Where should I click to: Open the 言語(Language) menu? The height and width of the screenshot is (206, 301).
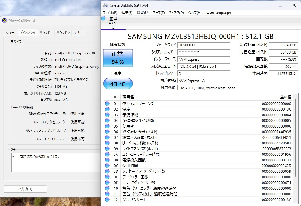218,13
